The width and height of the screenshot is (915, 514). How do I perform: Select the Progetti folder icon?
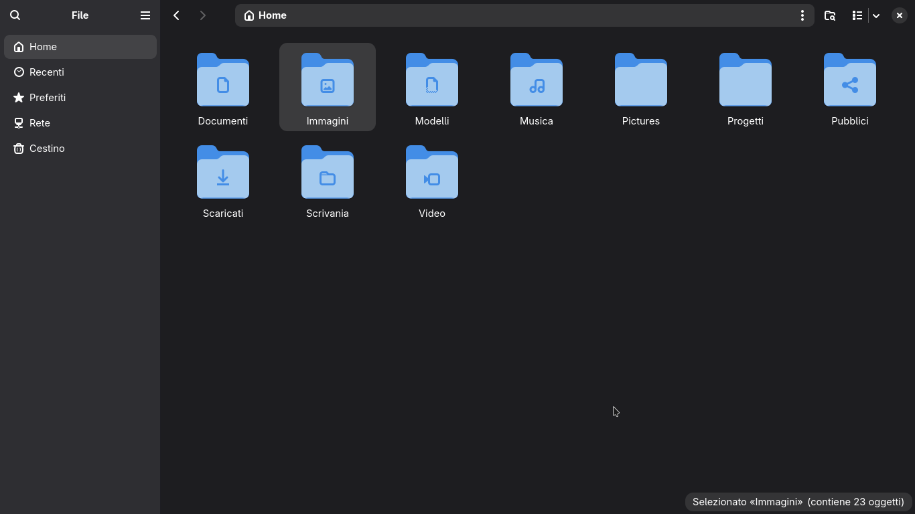click(746, 80)
